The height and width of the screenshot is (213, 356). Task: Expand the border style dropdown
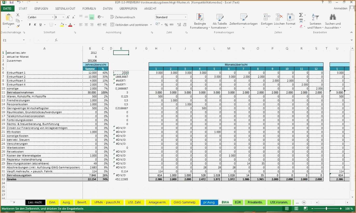point(56,24)
